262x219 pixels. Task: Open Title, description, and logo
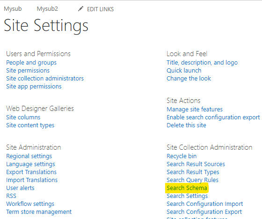202,63
